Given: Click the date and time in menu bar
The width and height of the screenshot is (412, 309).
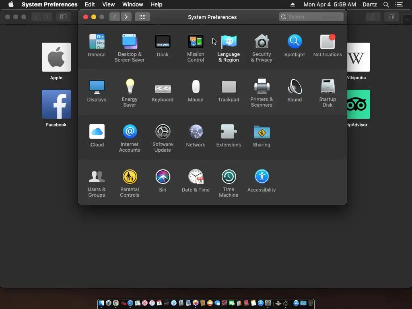Looking at the screenshot, I should click(x=330, y=4).
